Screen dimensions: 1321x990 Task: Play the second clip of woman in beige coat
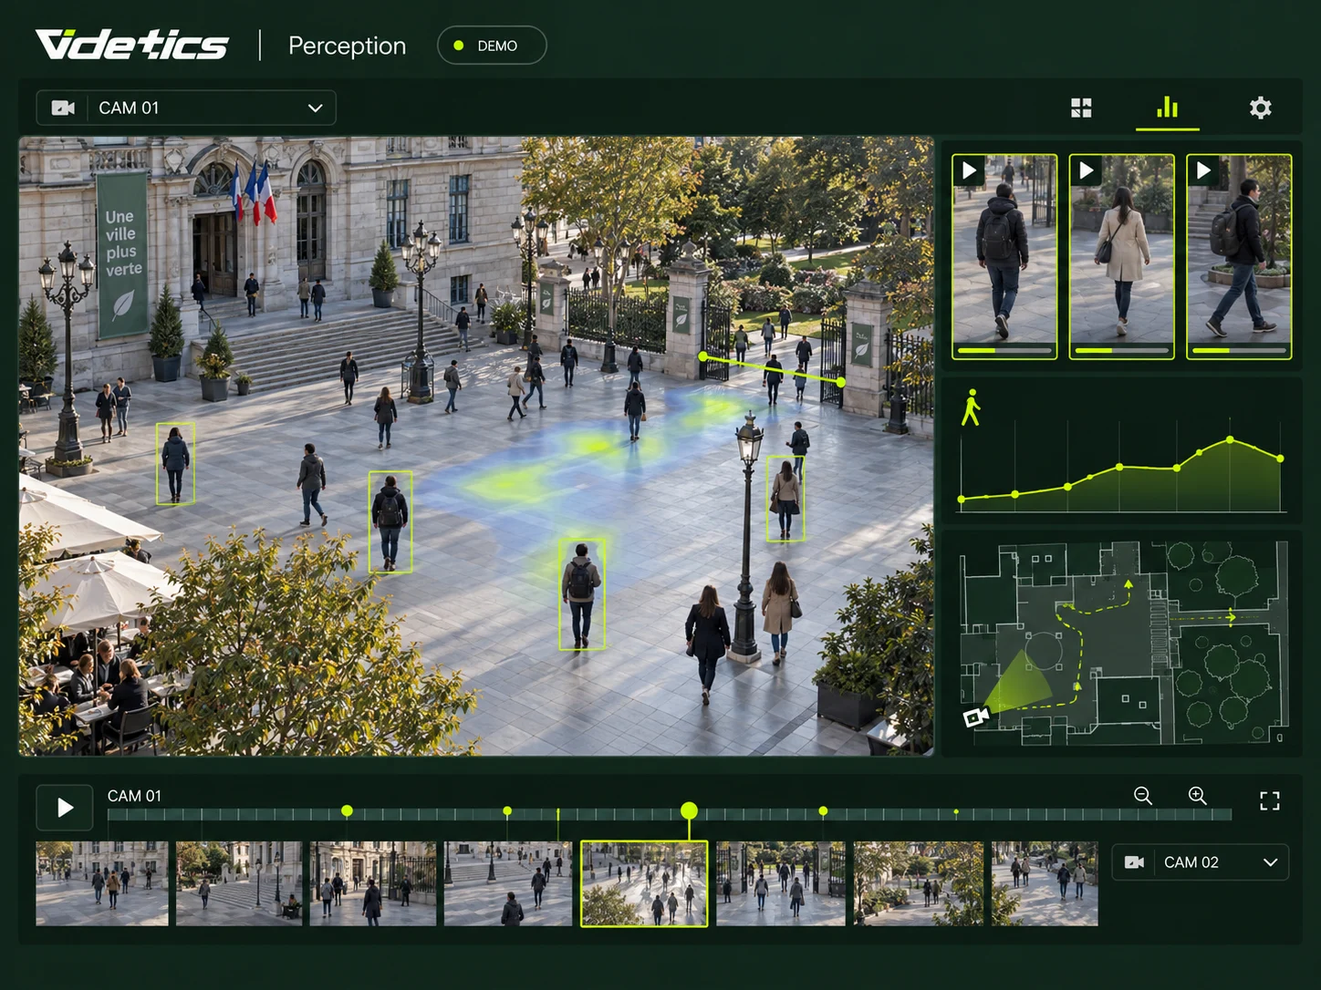[x=1086, y=170]
